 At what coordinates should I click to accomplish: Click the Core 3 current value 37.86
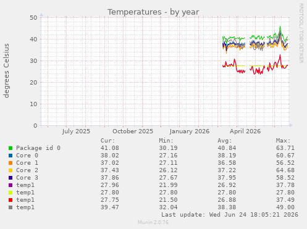[110, 178]
